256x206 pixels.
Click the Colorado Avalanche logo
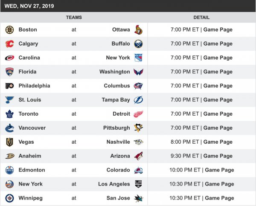coord(138,170)
